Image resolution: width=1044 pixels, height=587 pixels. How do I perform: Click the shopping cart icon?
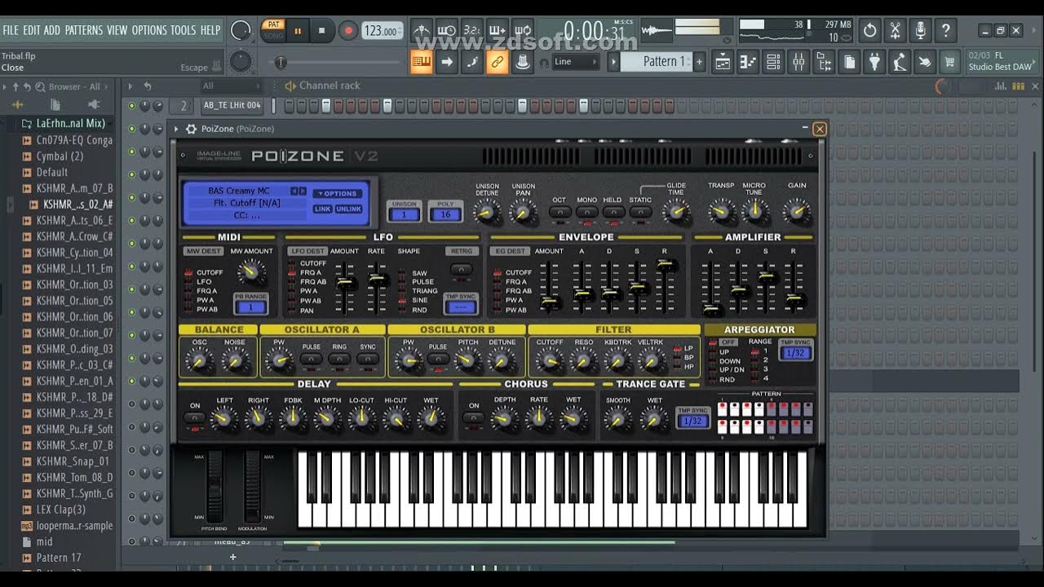949,61
